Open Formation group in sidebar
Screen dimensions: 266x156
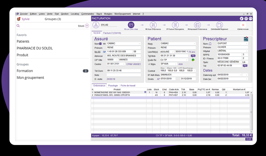click(x=25, y=71)
